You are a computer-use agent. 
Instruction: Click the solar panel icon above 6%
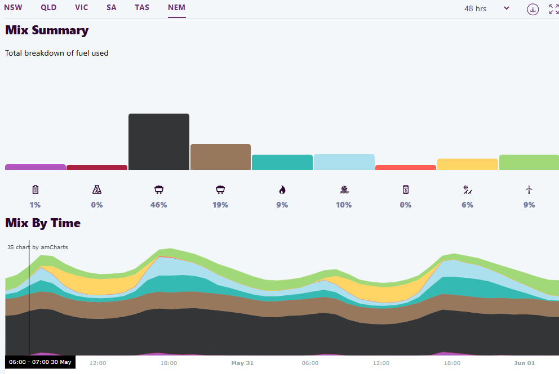point(467,190)
